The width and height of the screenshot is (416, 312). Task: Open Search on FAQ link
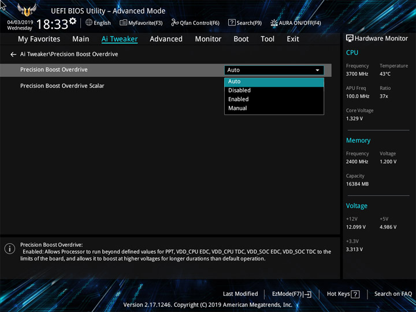tap(393, 294)
